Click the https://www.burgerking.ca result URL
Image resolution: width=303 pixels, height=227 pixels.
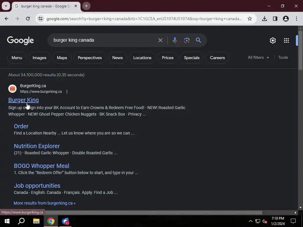click(x=41, y=92)
